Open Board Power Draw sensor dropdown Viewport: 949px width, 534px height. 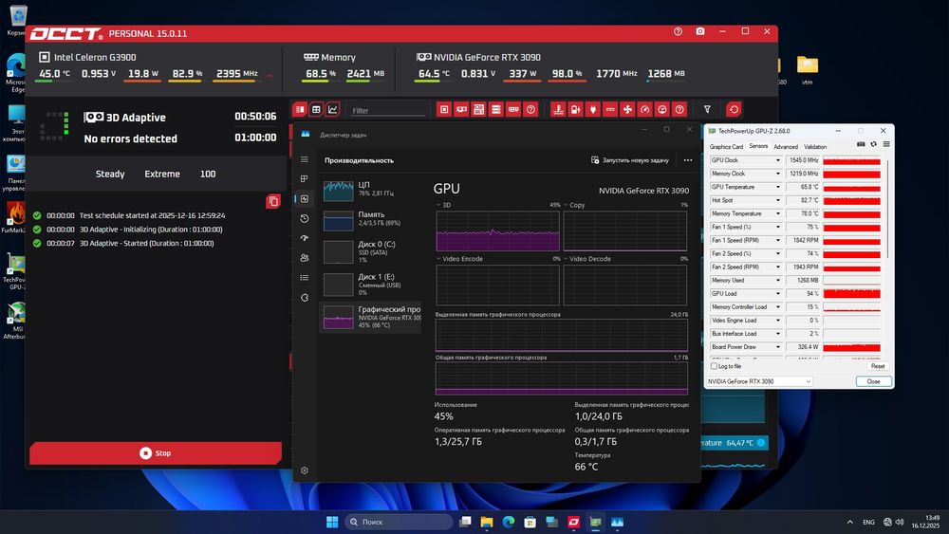pos(778,346)
